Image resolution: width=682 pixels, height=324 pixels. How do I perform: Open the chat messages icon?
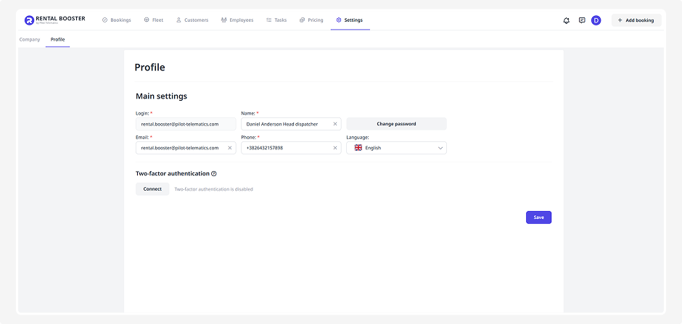pyautogui.click(x=582, y=20)
